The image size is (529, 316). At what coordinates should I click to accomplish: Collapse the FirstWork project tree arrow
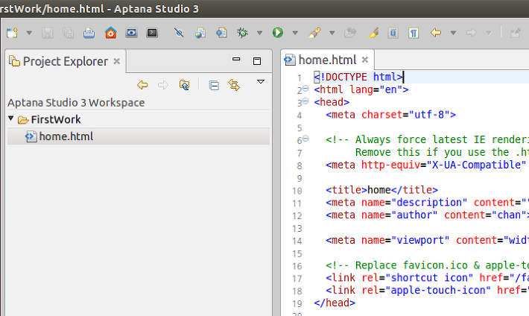[10, 118]
